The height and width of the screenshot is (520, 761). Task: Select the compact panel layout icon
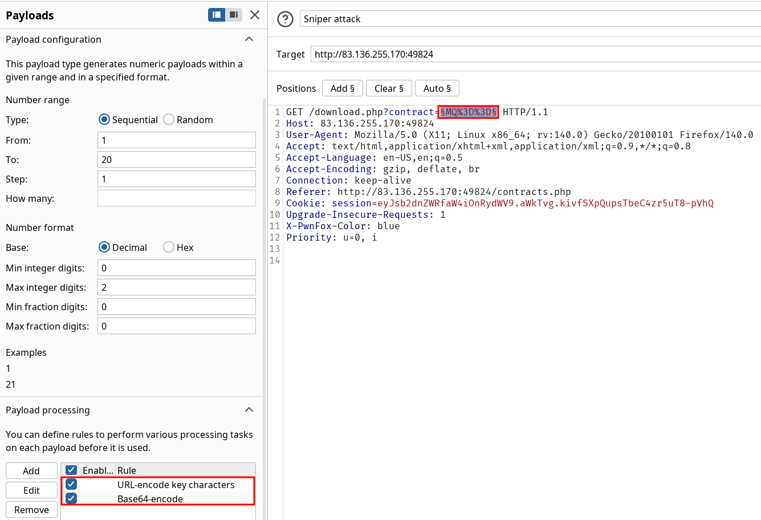[234, 15]
